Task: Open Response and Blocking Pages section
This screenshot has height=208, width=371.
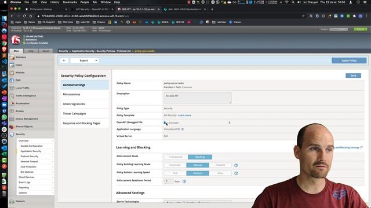Action: pos(85,123)
